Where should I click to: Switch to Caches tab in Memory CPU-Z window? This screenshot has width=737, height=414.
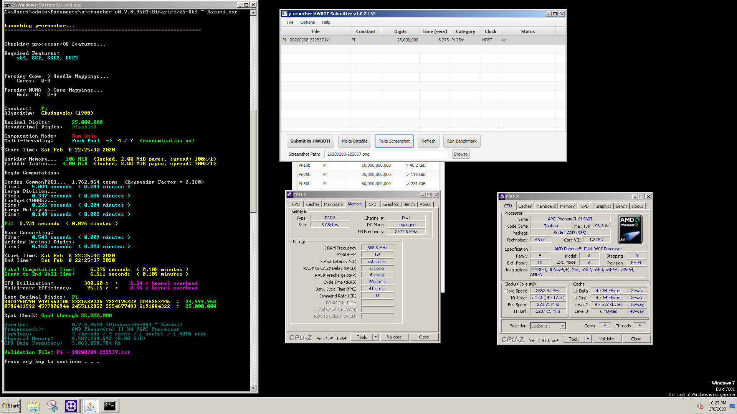tap(312, 204)
